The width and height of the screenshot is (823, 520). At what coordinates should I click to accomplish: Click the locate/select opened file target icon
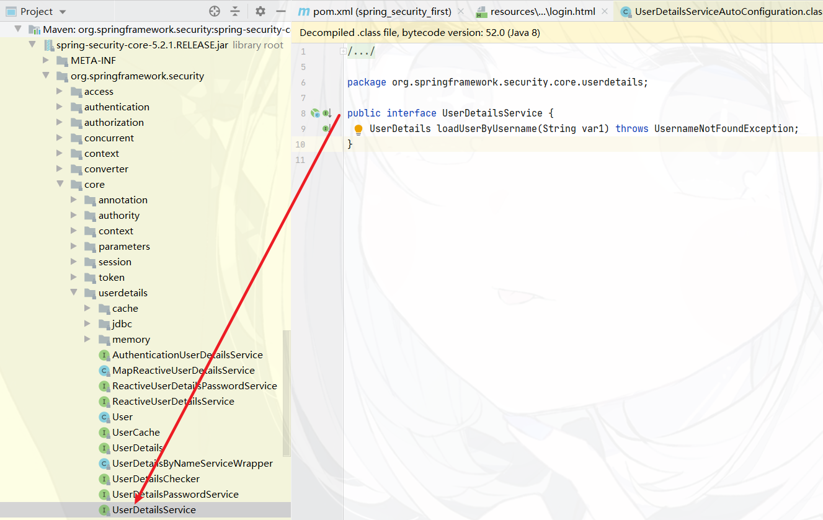[215, 11]
